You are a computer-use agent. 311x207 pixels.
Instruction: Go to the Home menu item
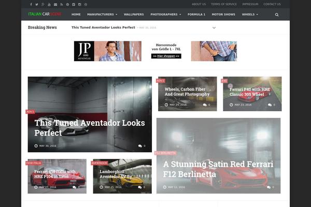click(x=76, y=14)
